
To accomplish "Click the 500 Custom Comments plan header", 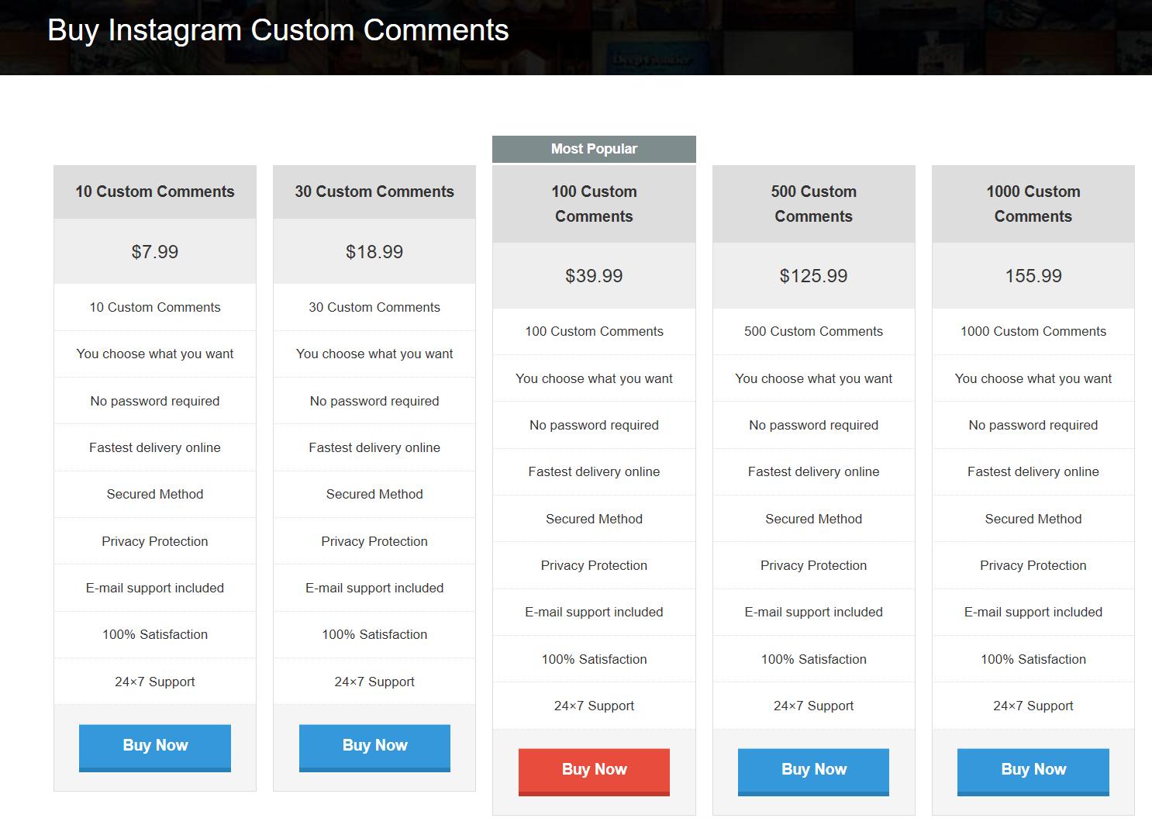I will pos(813,204).
